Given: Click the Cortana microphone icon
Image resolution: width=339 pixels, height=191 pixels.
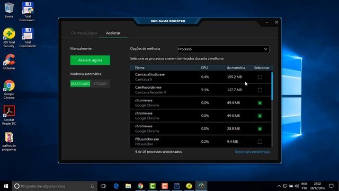Looking at the screenshot, I should [x=92, y=186].
